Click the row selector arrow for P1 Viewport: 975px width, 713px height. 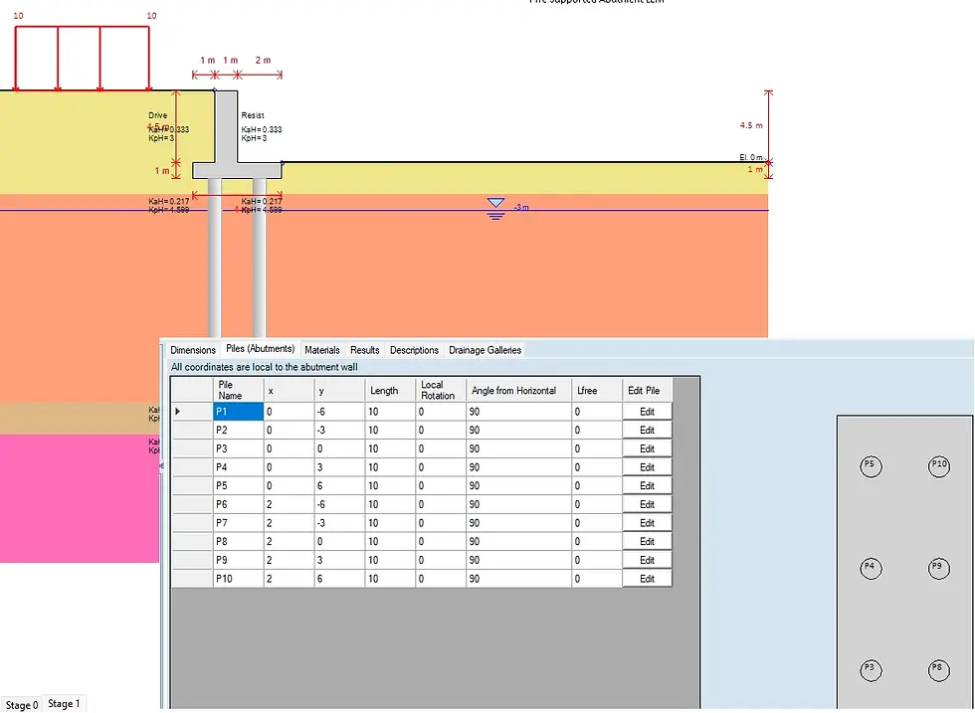pyautogui.click(x=178, y=412)
